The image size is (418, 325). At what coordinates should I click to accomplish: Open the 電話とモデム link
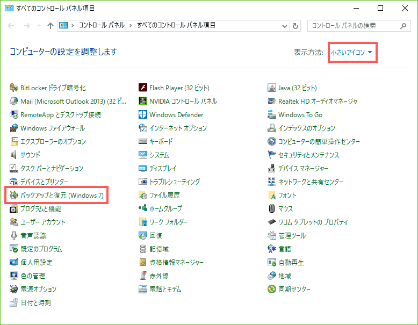coord(165,289)
